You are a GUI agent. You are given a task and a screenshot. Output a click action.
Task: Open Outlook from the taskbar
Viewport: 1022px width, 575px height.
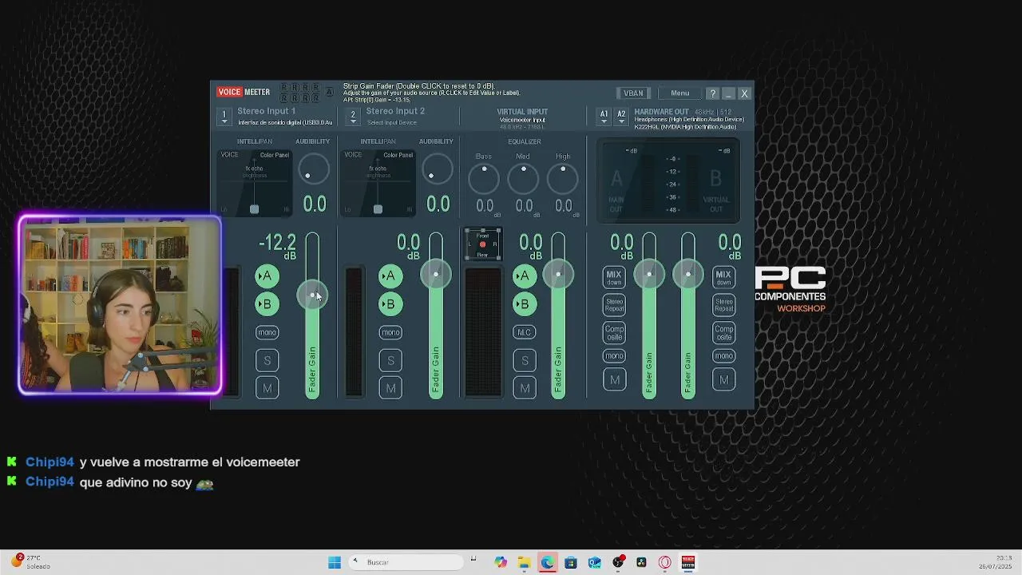(594, 562)
